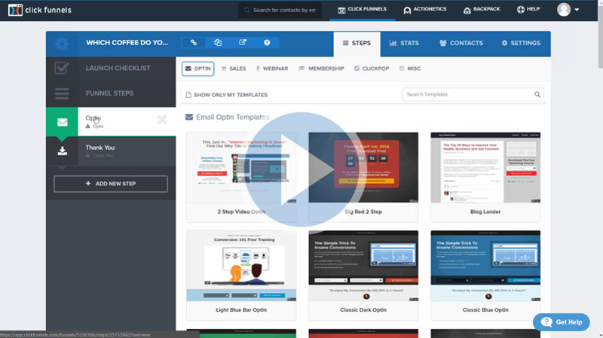
Task: Open the Actionetics menu
Action: [x=425, y=10]
